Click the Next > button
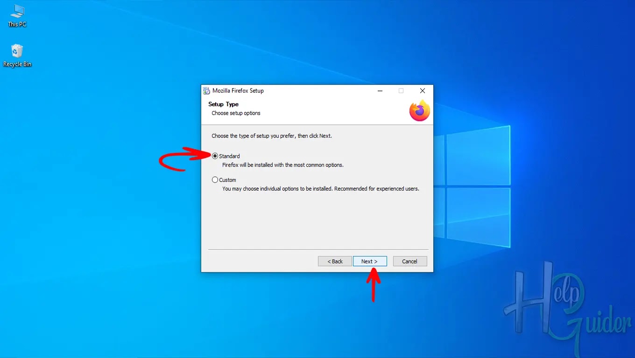 (x=370, y=262)
